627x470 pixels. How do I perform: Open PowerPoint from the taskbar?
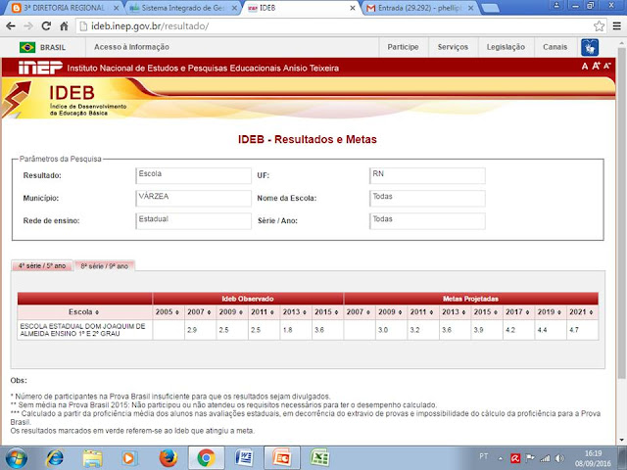click(x=282, y=458)
